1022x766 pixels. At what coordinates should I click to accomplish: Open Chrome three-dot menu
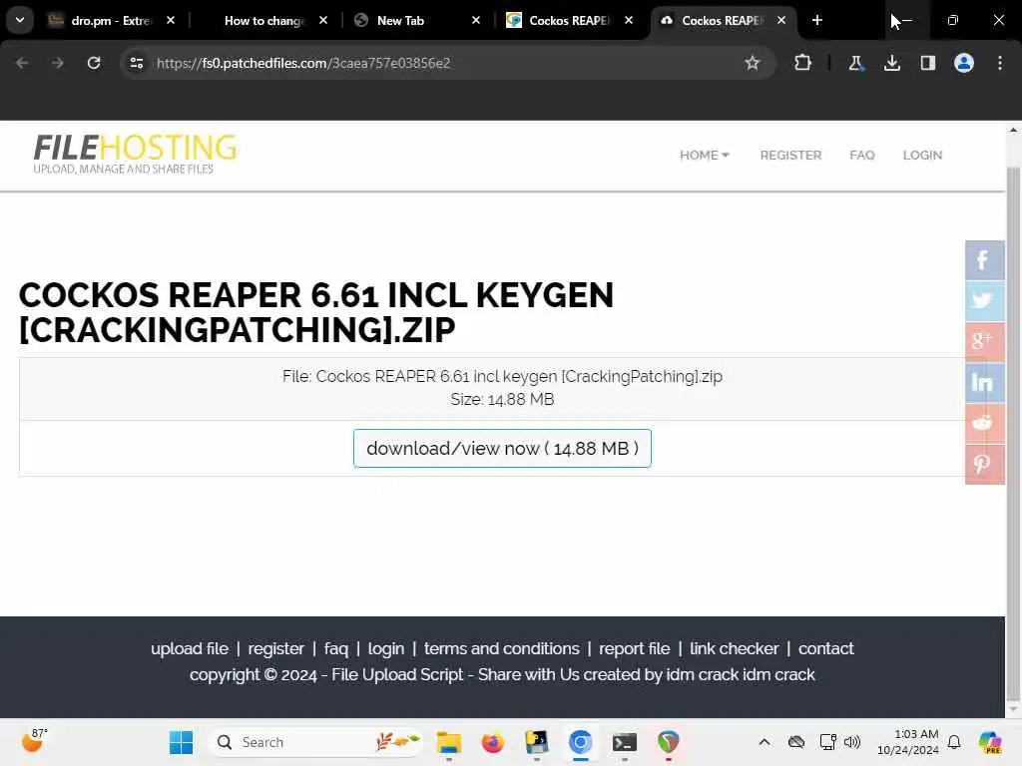click(1000, 63)
